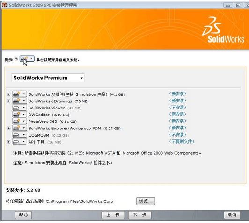Click 不安装 status for SolidWorks Viewer
Image resolution: width=249 pixels, height=223 pixels.
(177, 108)
